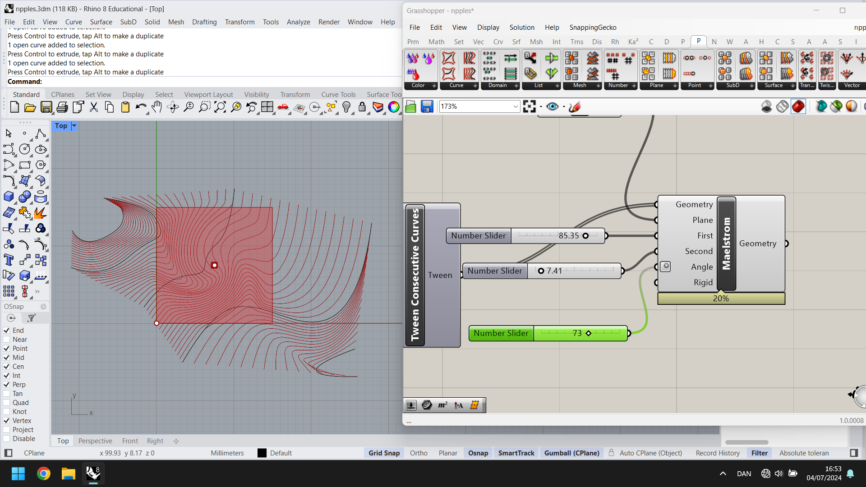Click the Filter button in status bar
The width and height of the screenshot is (866, 487).
759,453
